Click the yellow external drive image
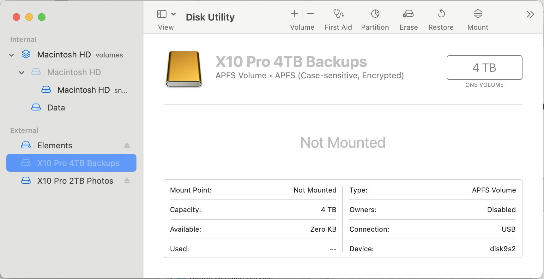Viewport: 544px width, 279px height. pos(184,69)
